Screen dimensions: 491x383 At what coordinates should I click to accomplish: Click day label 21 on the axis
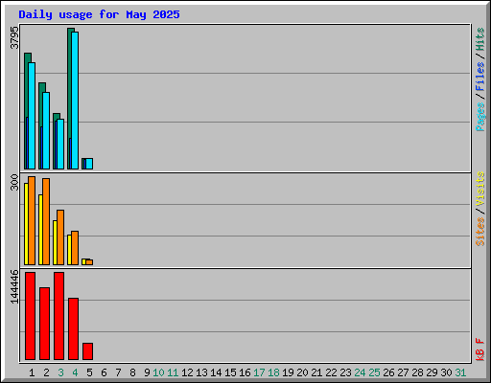[x=316, y=372]
